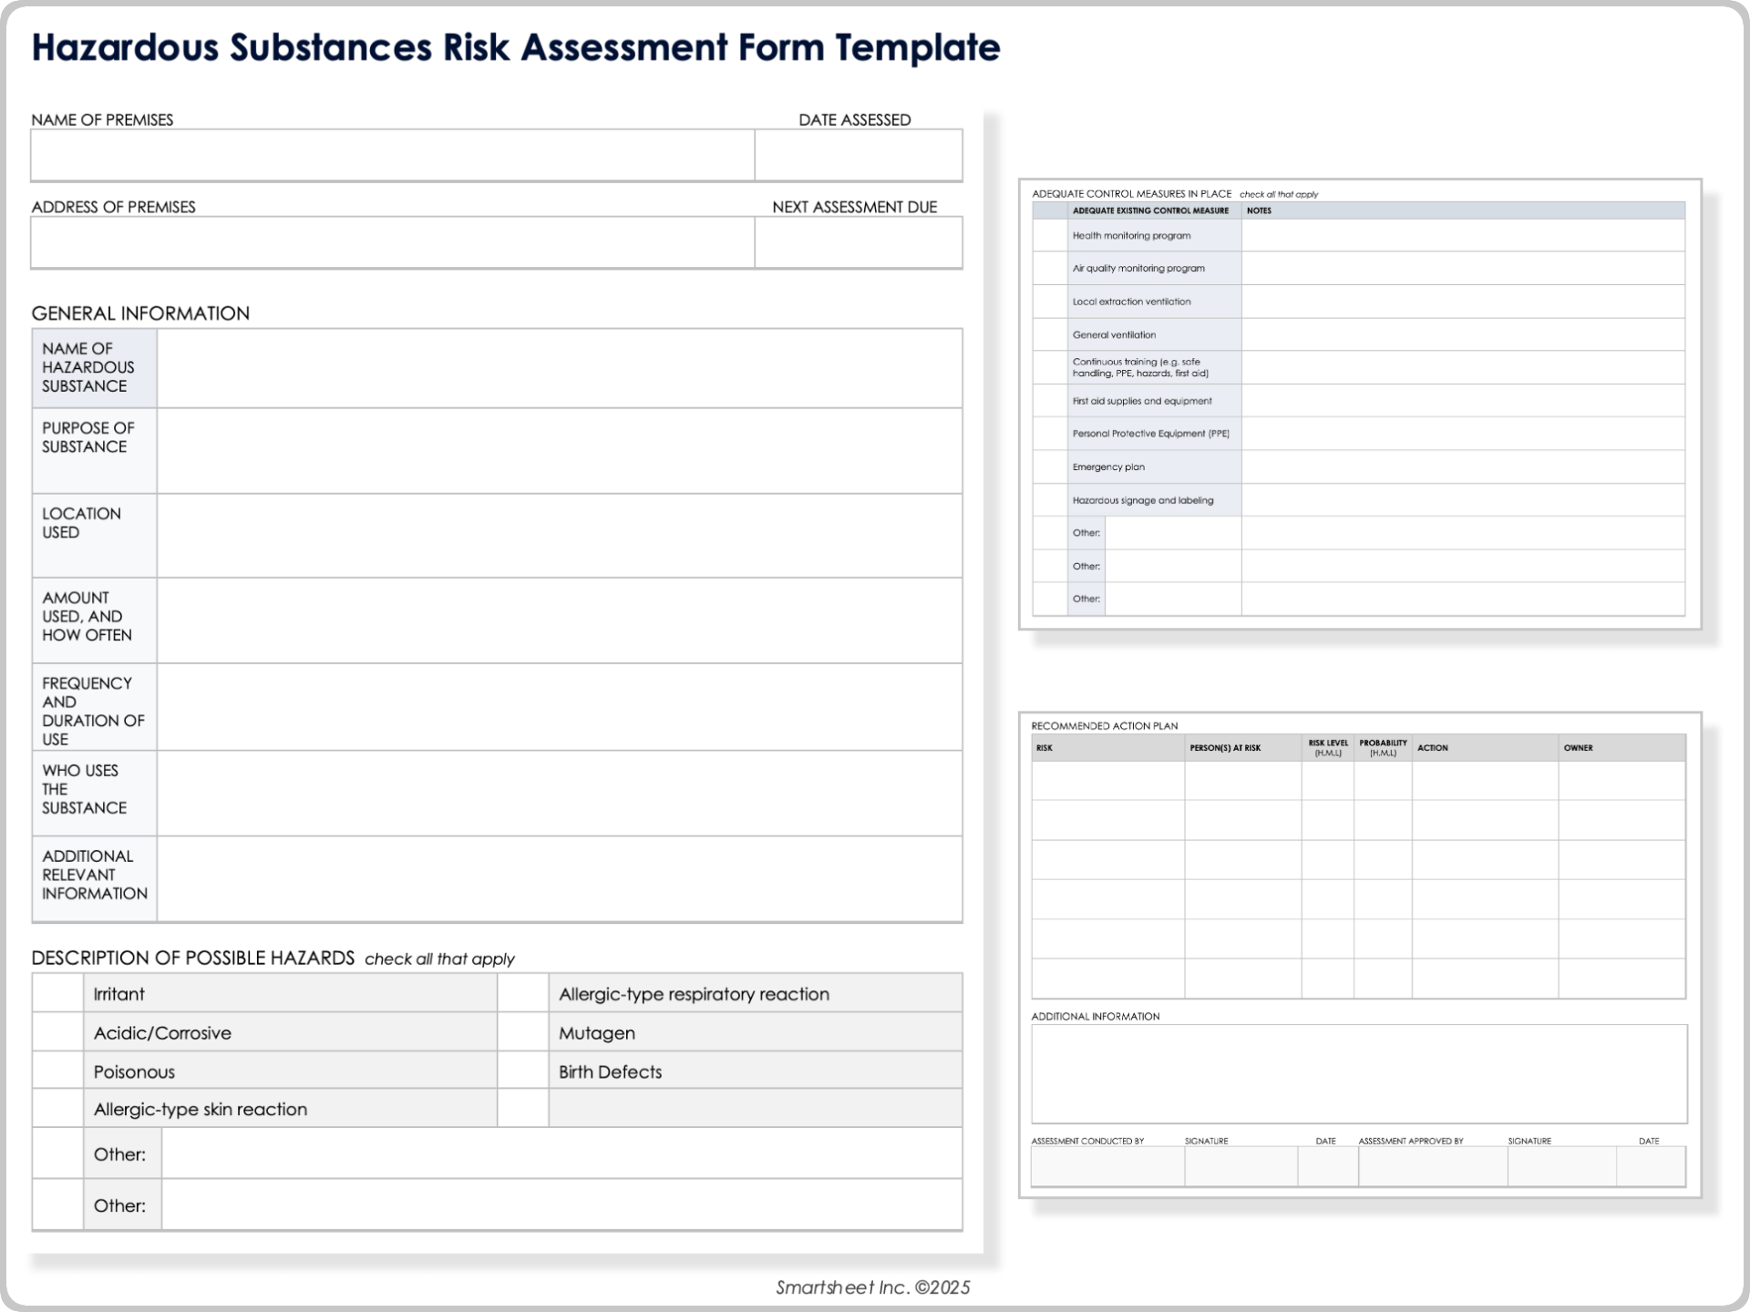Viewport: 1750px width, 1312px height.
Task: Enable the Emergency plan control measure
Action: [x=1049, y=466]
